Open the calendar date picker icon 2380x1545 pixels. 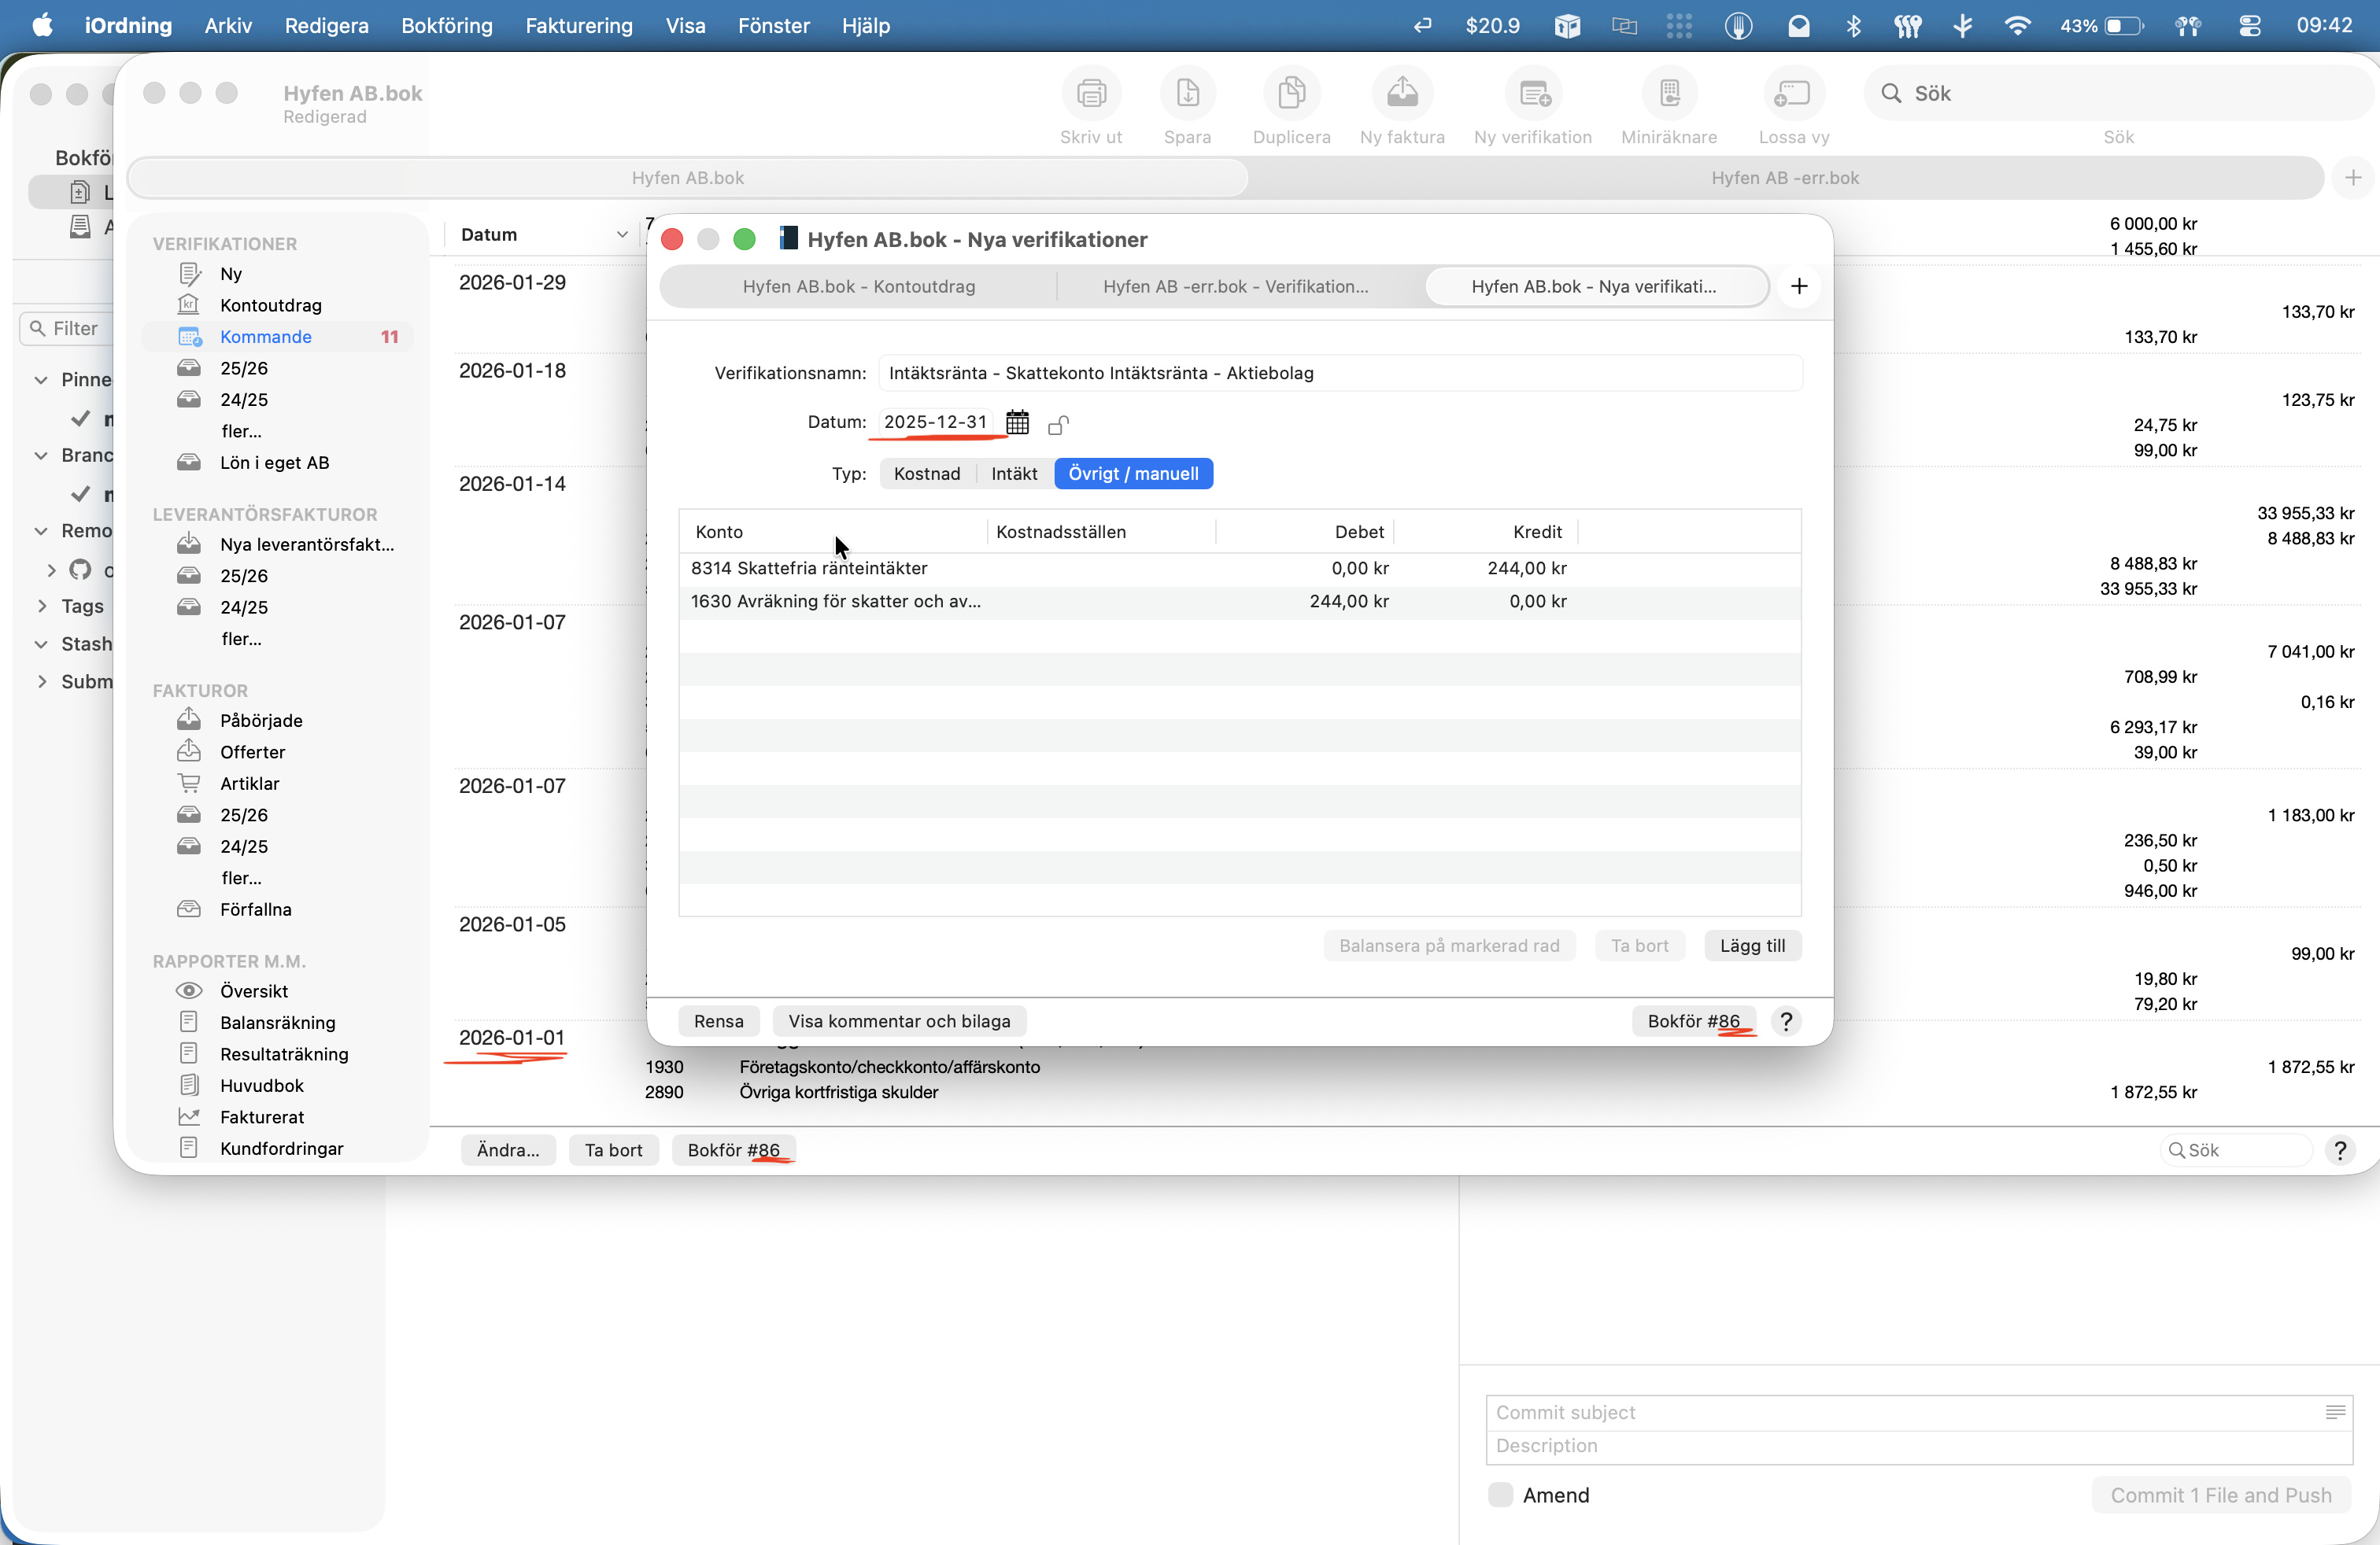[1017, 422]
